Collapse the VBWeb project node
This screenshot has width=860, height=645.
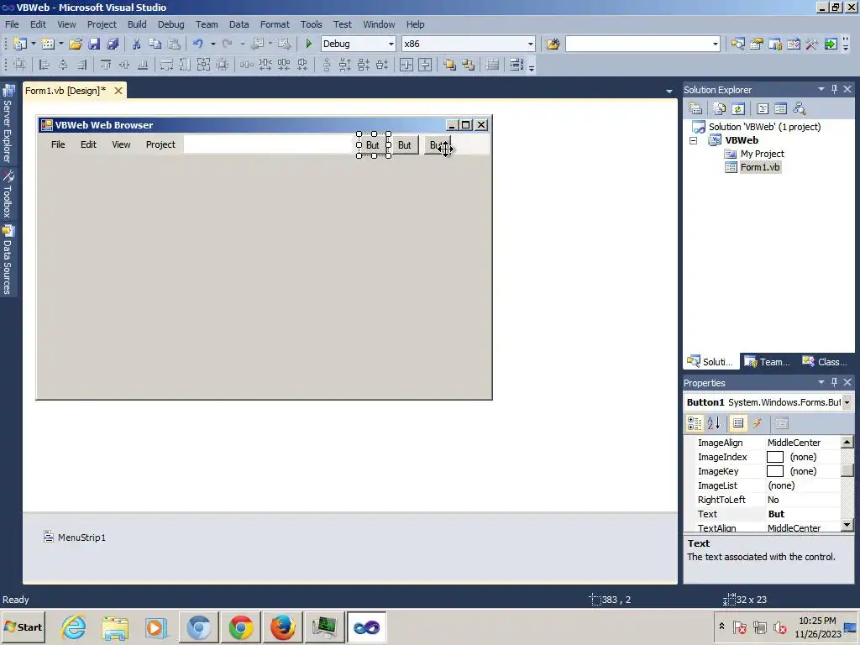point(693,140)
